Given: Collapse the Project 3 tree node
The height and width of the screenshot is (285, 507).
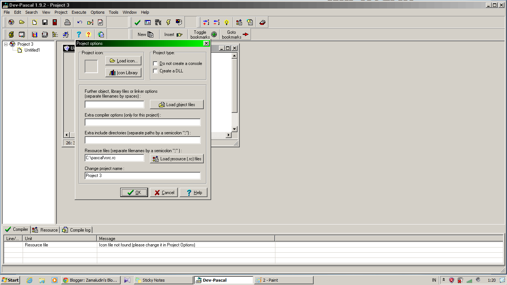Looking at the screenshot, I should [x=6, y=44].
